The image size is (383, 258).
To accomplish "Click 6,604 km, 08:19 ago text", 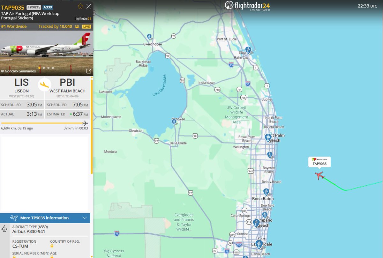I will (x=17, y=128).
